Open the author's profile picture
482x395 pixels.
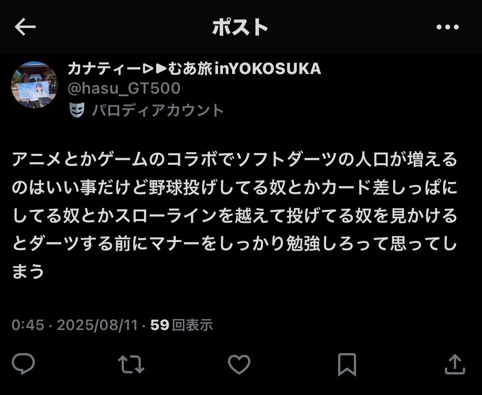pyautogui.click(x=34, y=85)
